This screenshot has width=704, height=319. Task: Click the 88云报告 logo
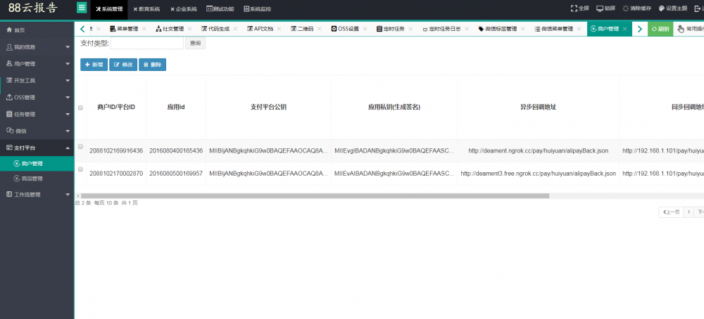(33, 8)
